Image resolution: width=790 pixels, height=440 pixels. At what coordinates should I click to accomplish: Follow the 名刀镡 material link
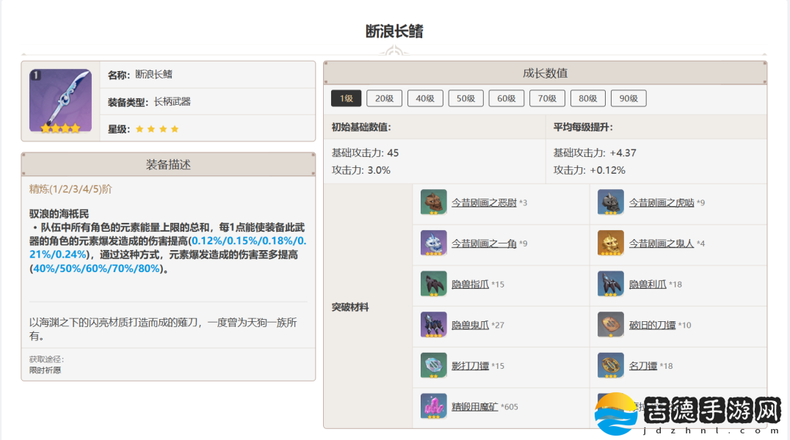(x=642, y=366)
